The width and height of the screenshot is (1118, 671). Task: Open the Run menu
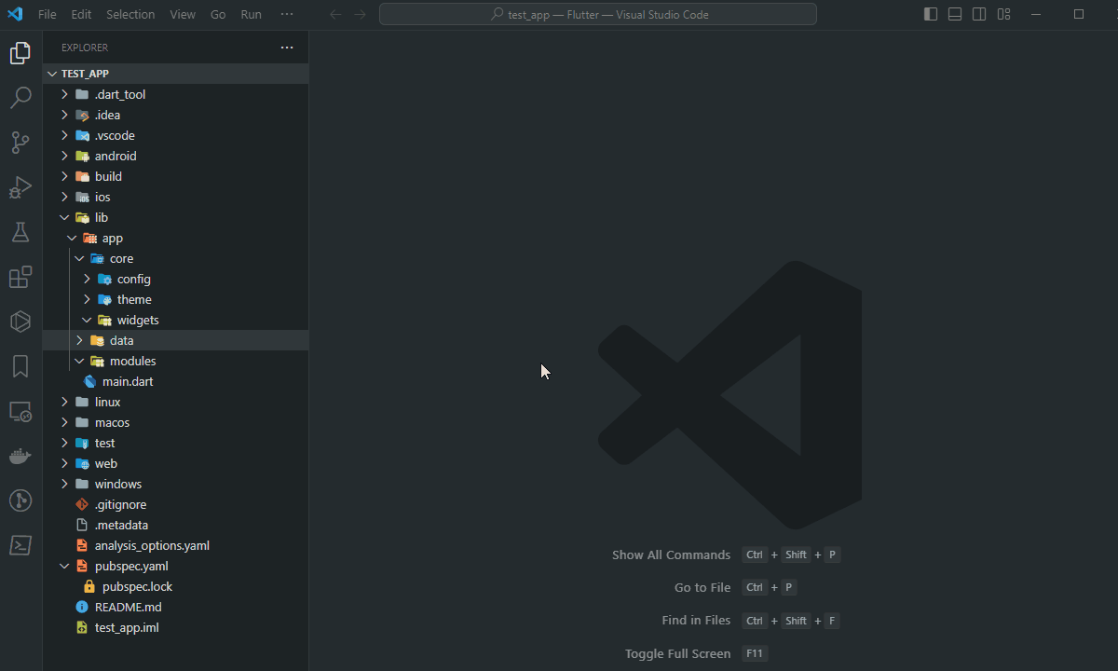point(251,14)
